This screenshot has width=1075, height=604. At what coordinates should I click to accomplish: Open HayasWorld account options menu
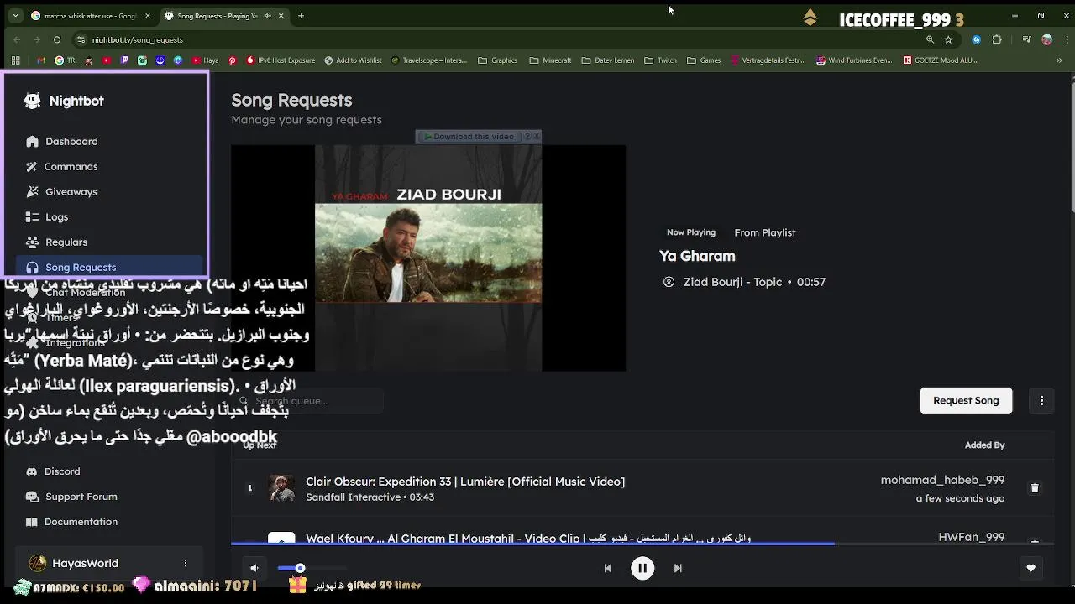click(x=186, y=563)
